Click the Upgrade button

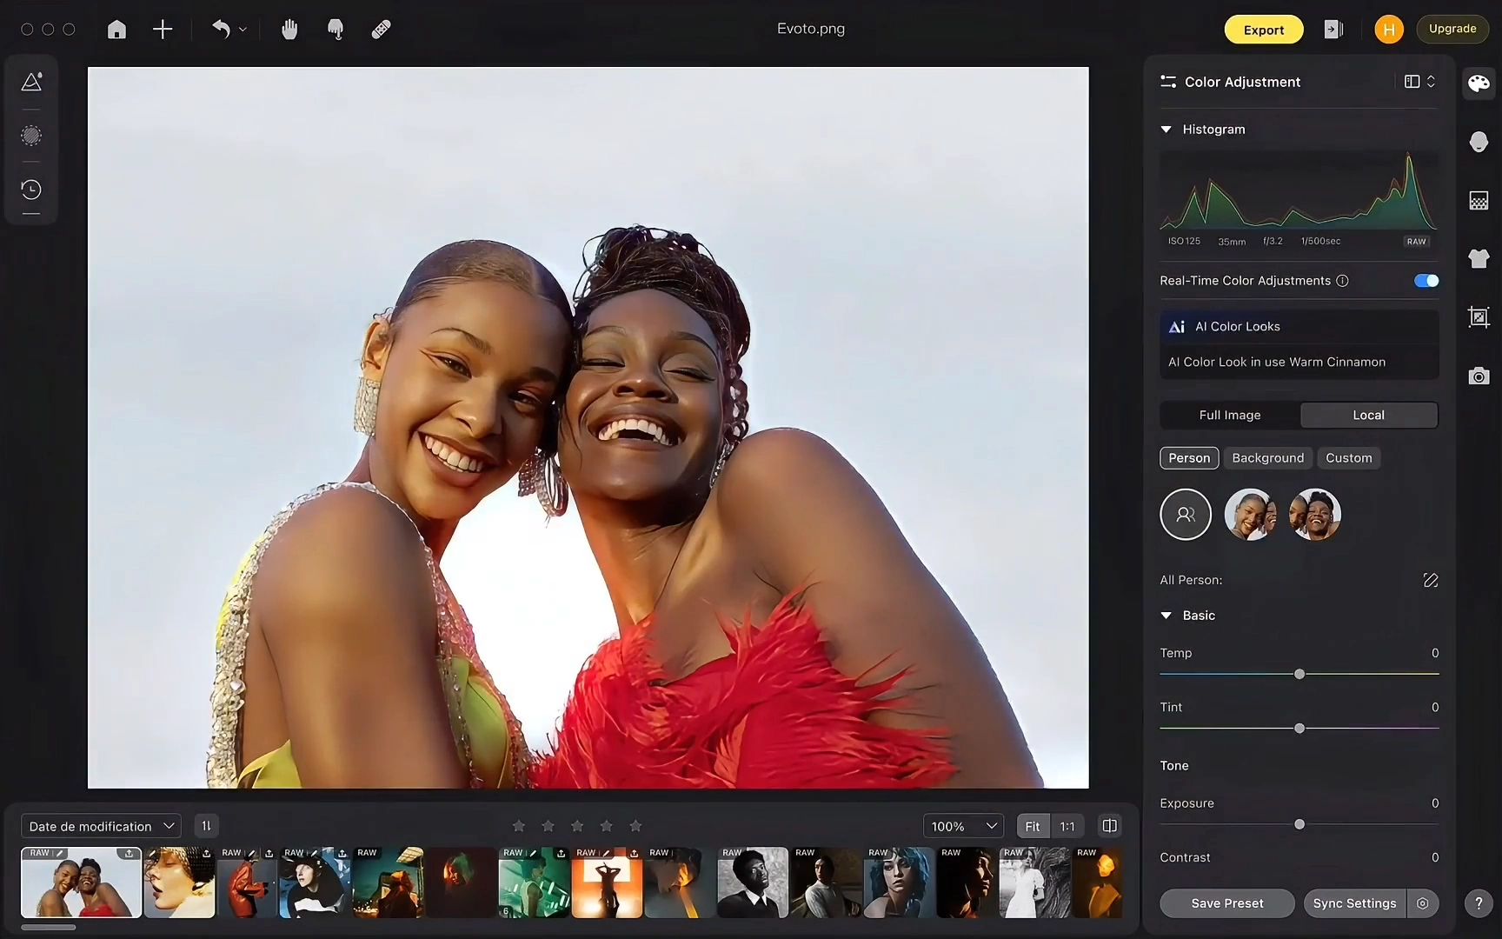click(1452, 29)
